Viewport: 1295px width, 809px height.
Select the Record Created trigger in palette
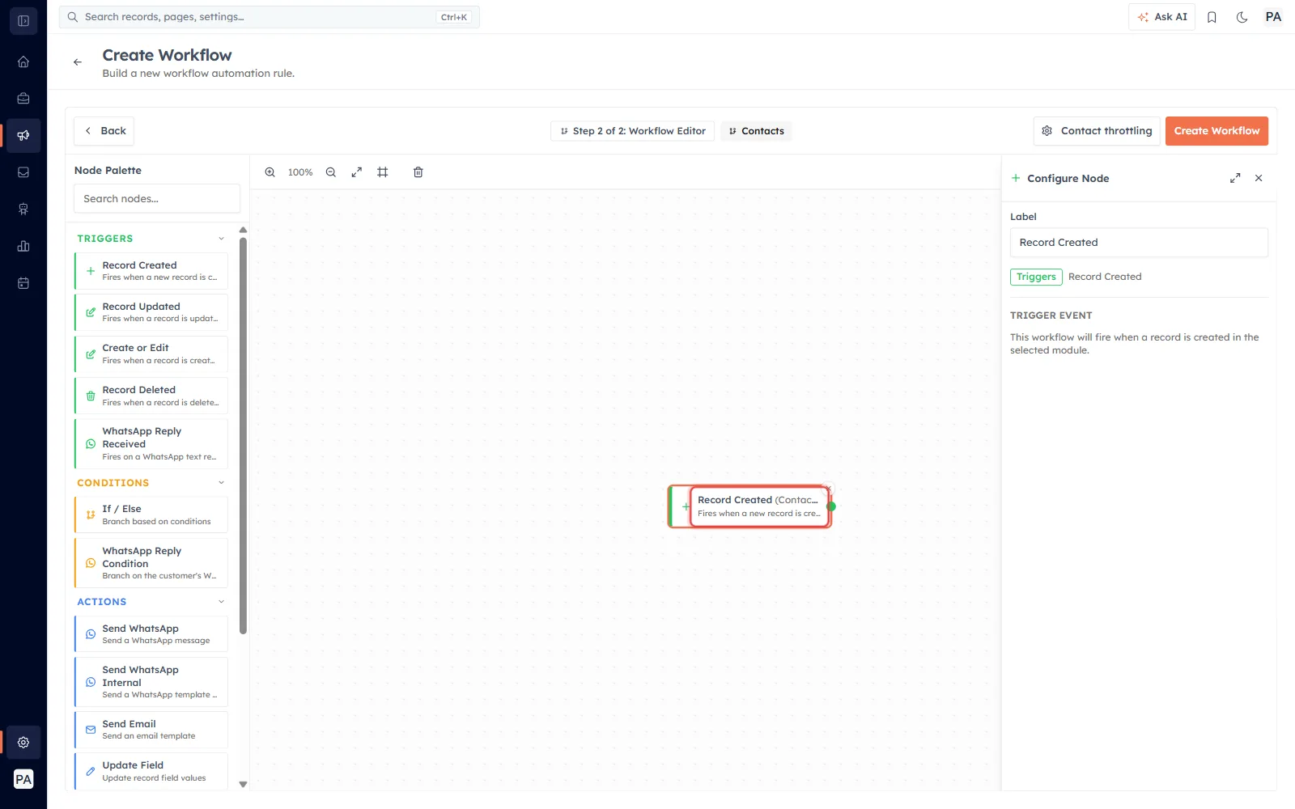151,271
